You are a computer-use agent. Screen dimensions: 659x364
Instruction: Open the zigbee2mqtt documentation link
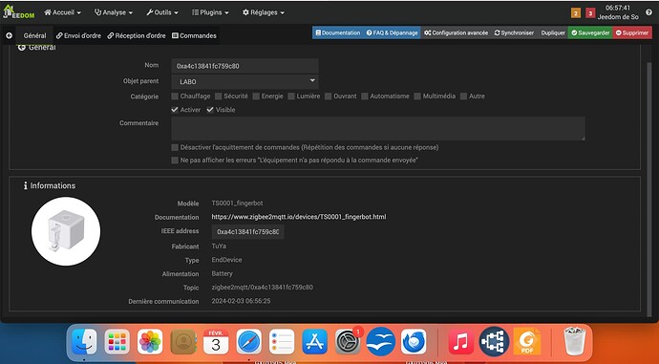pos(299,217)
